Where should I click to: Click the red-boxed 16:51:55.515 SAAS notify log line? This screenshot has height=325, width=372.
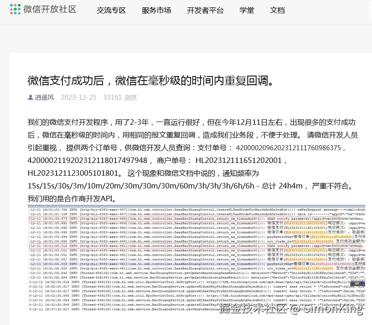pos(196,246)
